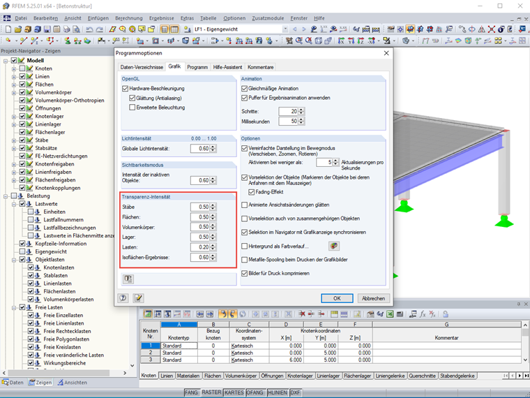Viewport: 530px width, 398px height.
Task: Switch to the Daten-Verzeichnisse tab
Action: tap(142, 67)
